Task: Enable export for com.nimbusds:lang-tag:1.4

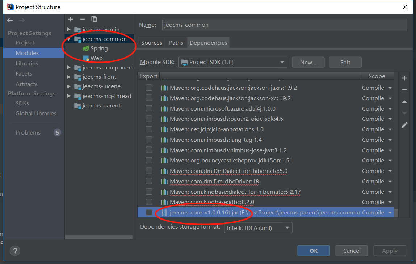Action: click(149, 140)
